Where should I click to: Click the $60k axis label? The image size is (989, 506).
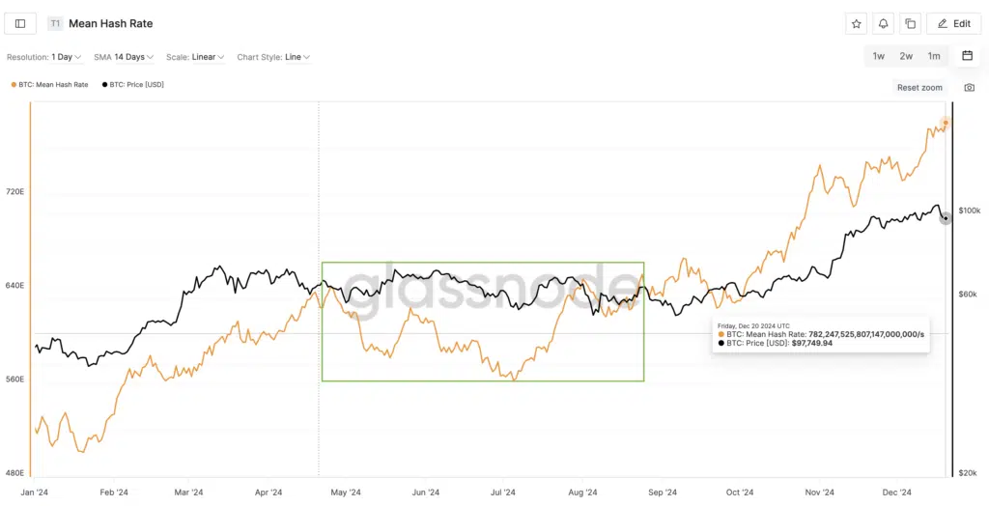click(968, 294)
